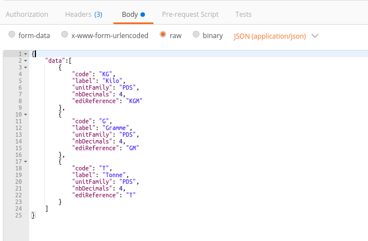This screenshot has height=241, width=368.
Task: Open the JSON (application/json) type dropdown
Action: (275, 36)
